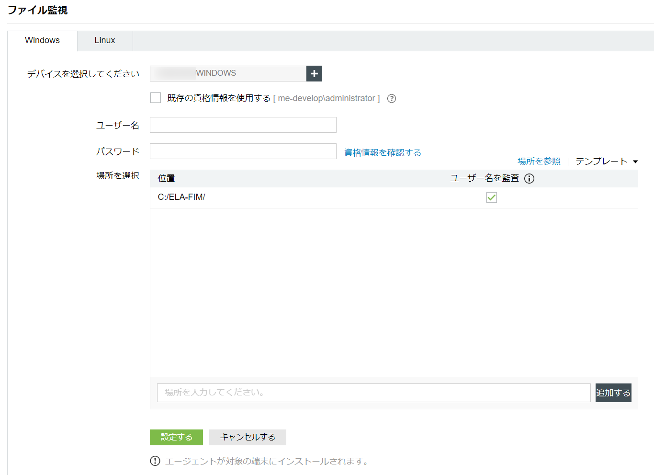Switch to the Linux tab
The height and width of the screenshot is (475, 654).
tap(104, 41)
